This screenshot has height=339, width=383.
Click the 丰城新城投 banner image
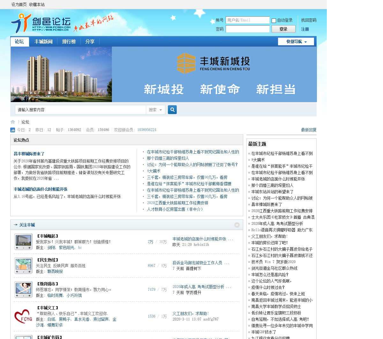coord(163,74)
